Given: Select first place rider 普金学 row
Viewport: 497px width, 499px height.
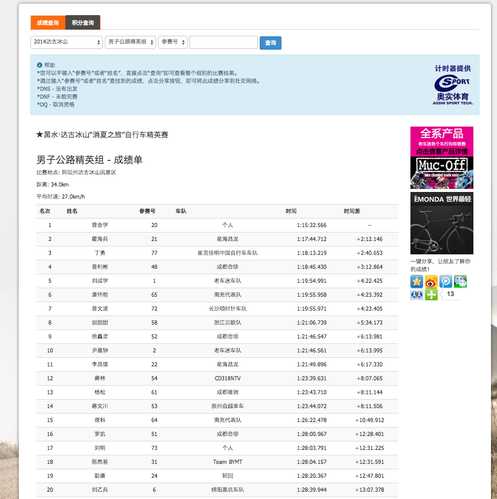Looking at the screenshot, I should point(217,225).
